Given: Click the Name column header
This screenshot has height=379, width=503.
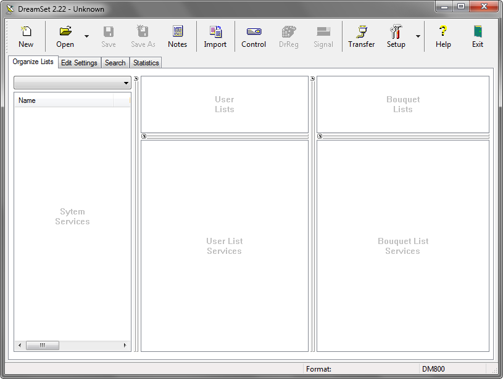Looking at the screenshot, I should pos(64,100).
